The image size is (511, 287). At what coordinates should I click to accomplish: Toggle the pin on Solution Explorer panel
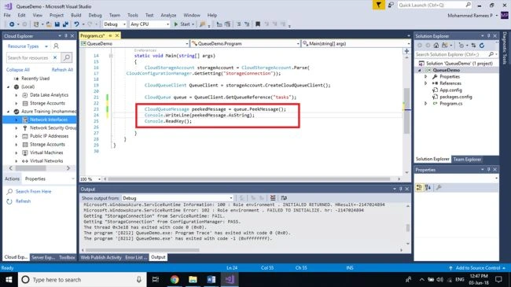(x=488, y=36)
